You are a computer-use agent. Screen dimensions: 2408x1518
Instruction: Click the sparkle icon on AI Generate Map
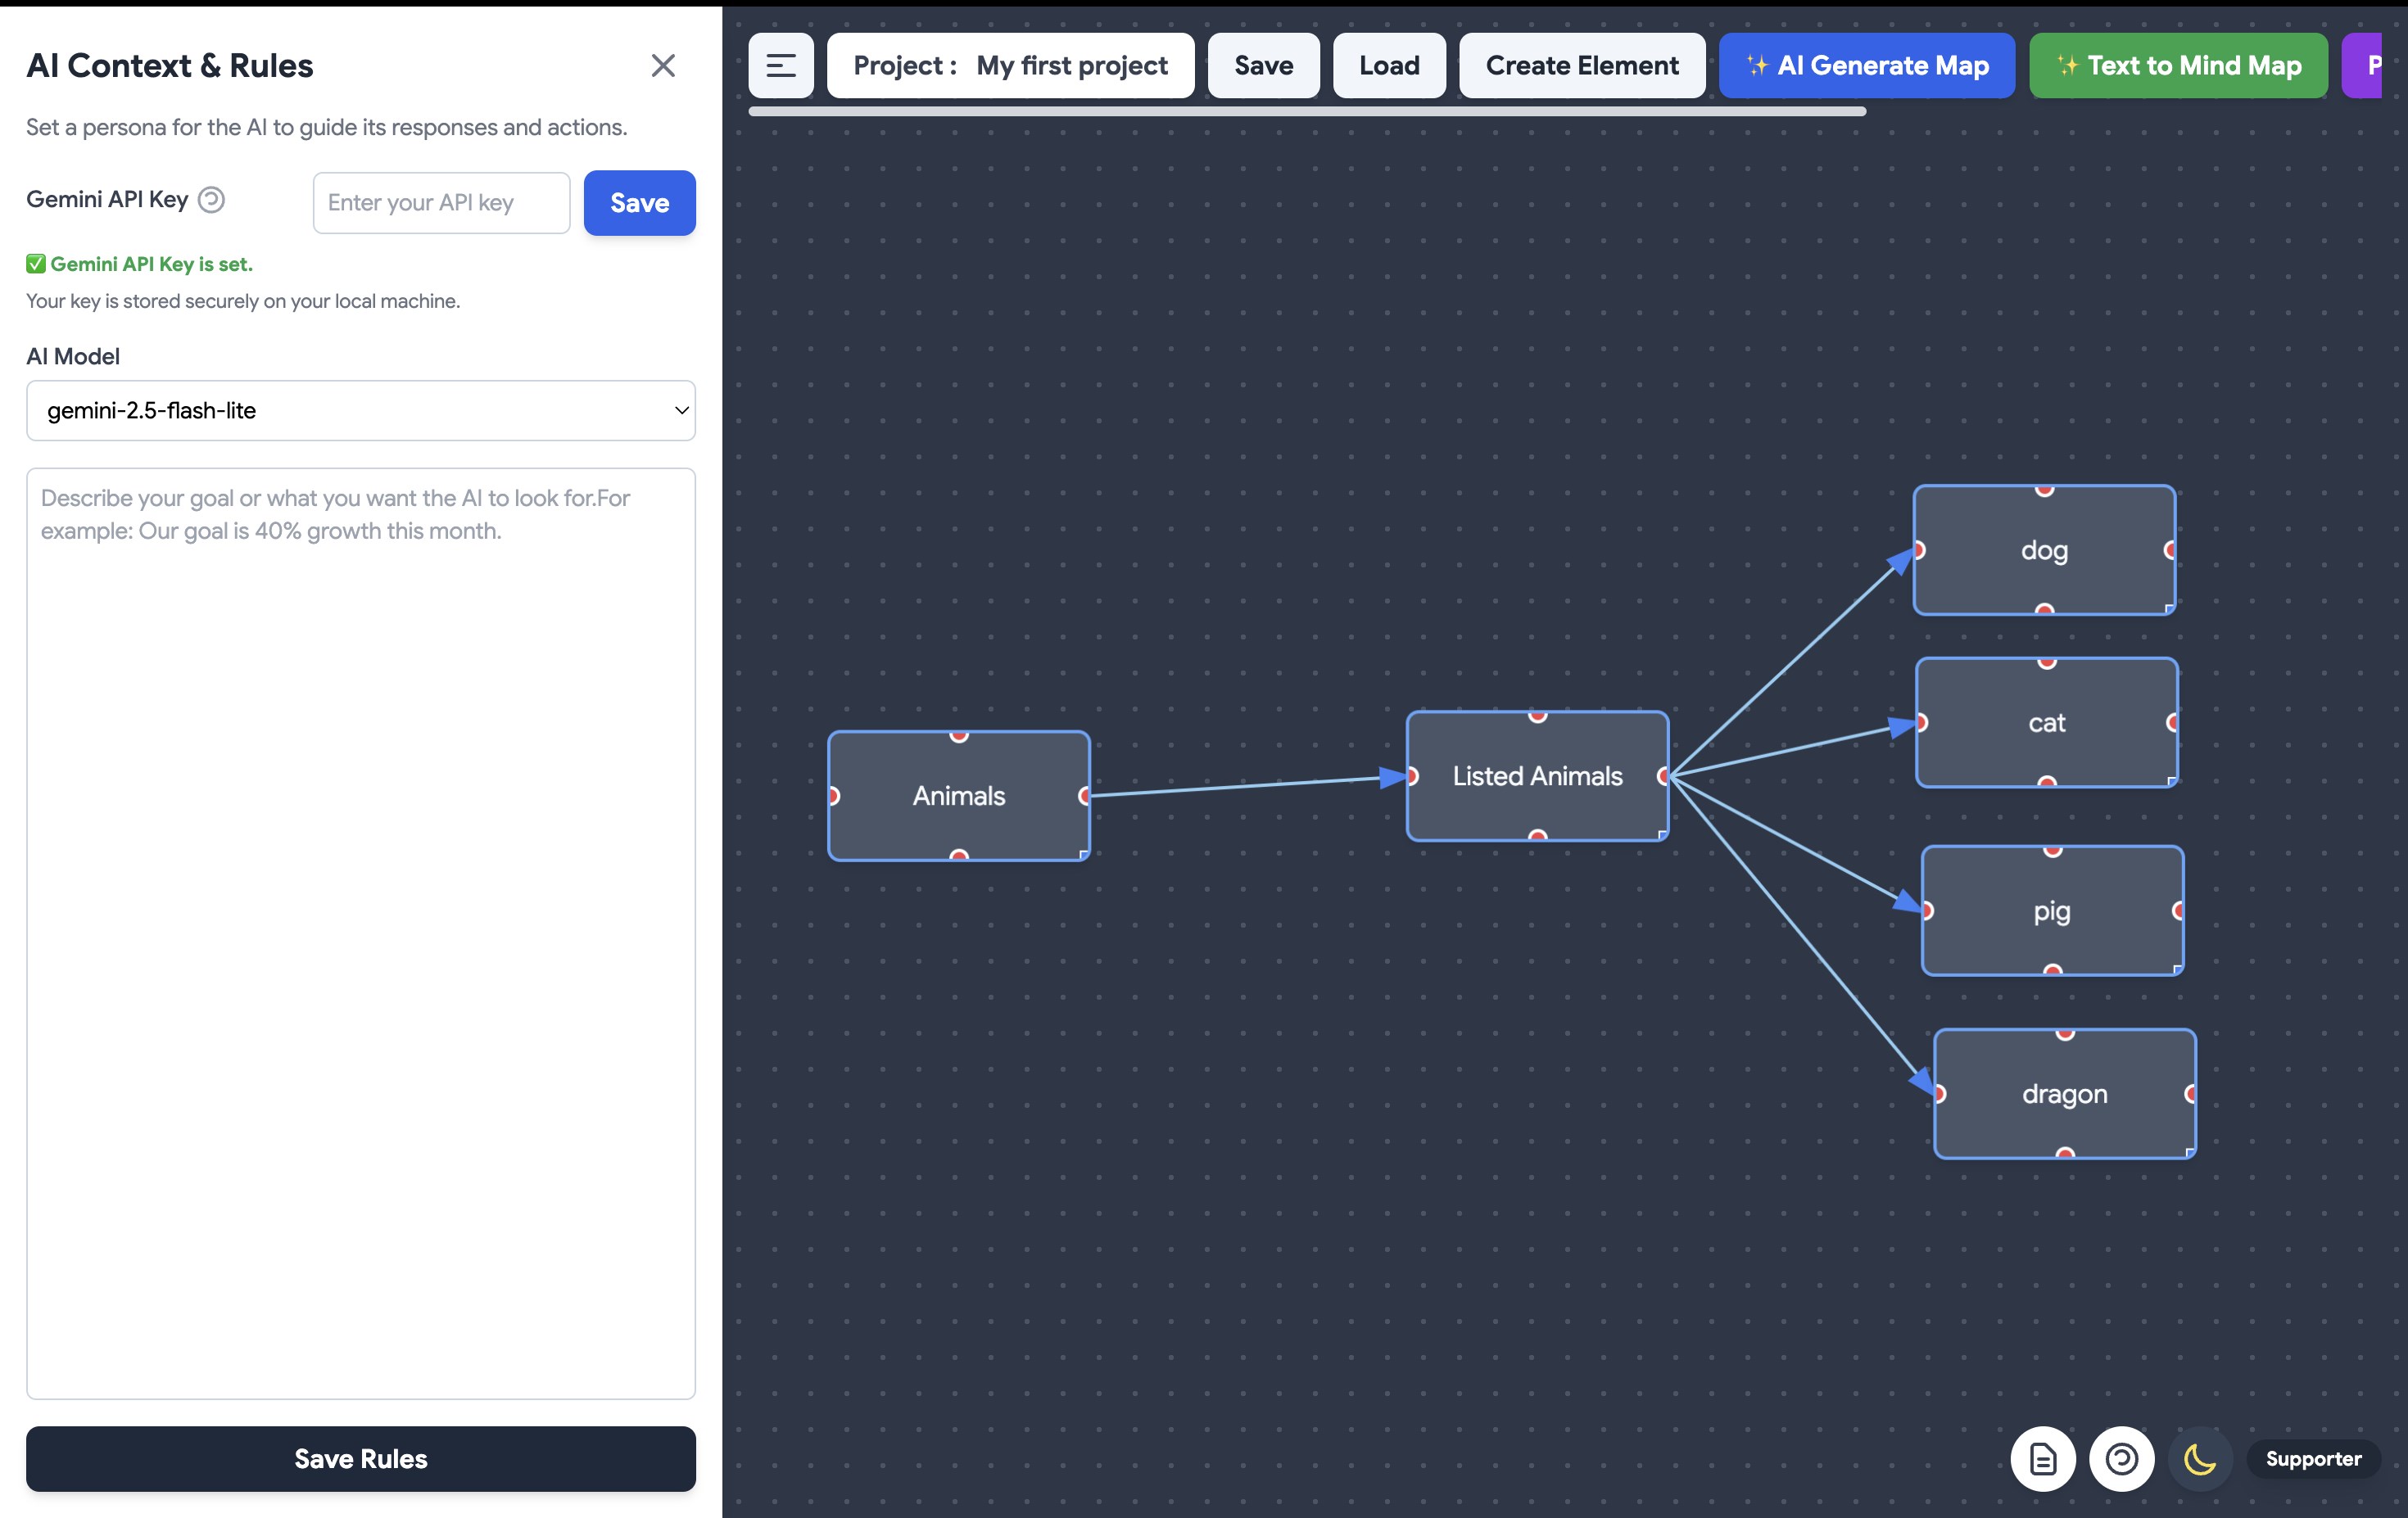[1757, 66]
